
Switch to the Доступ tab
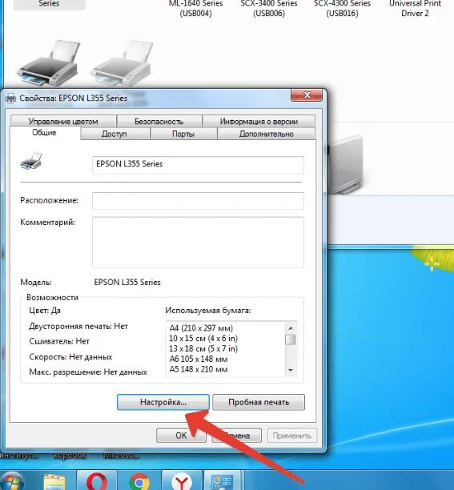[115, 134]
